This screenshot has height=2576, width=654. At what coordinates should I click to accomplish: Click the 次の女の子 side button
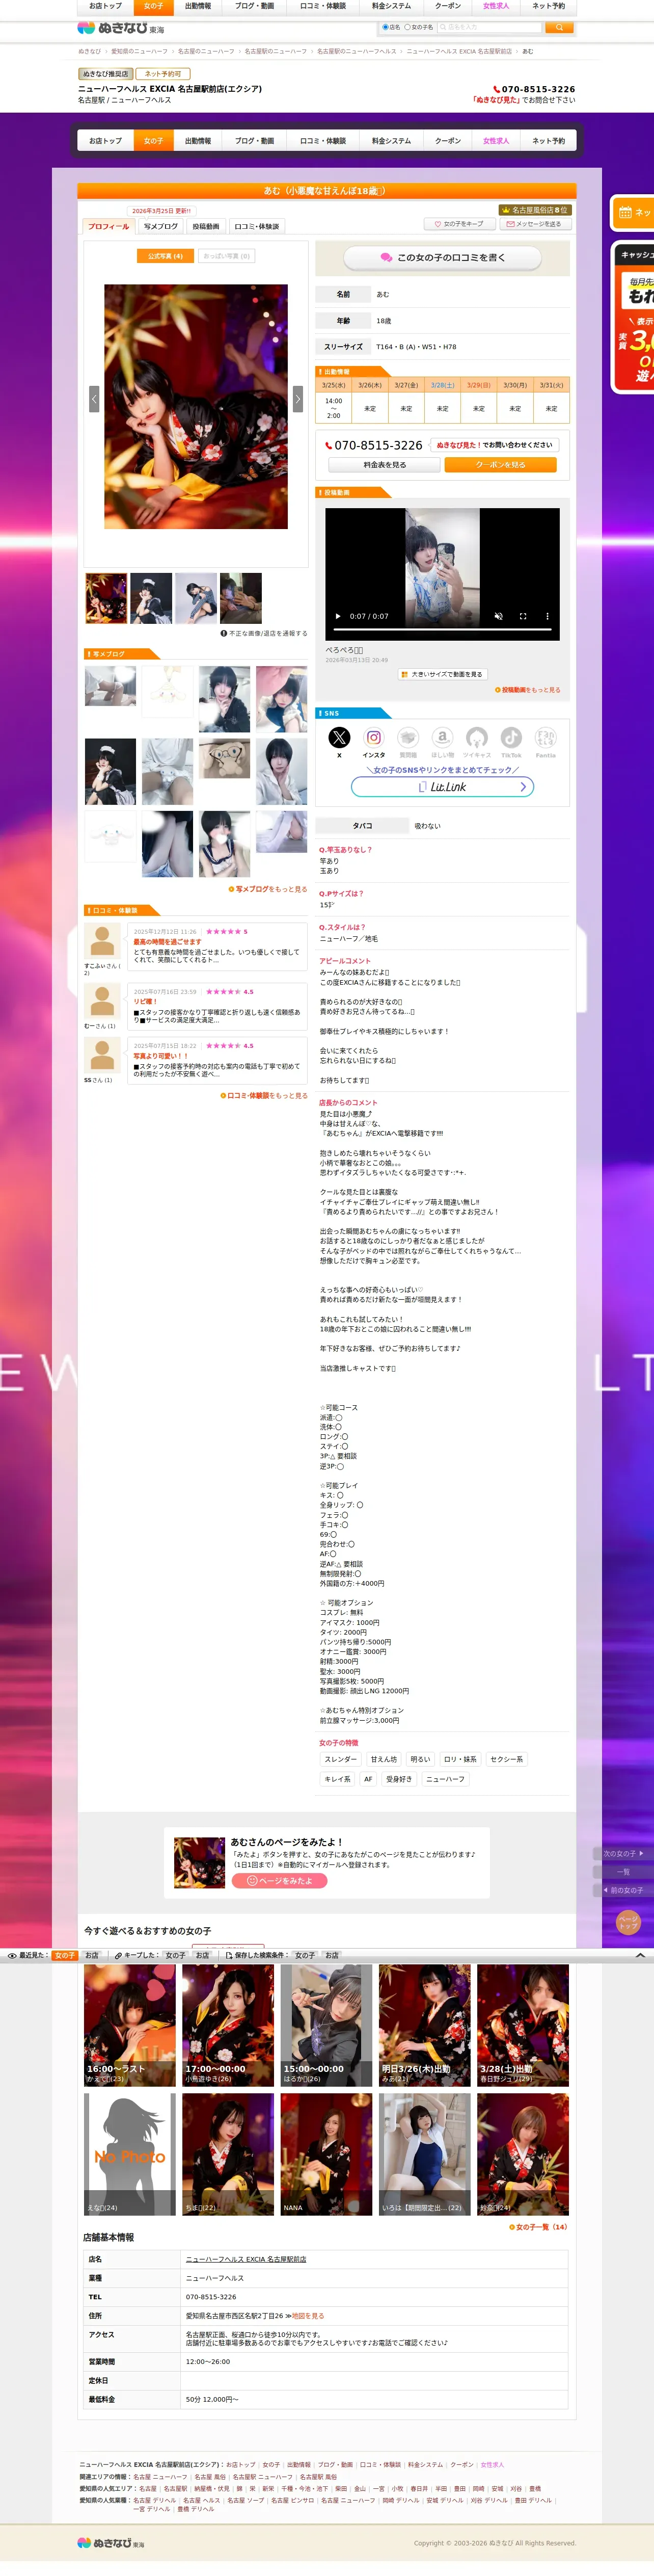pyautogui.click(x=623, y=1853)
